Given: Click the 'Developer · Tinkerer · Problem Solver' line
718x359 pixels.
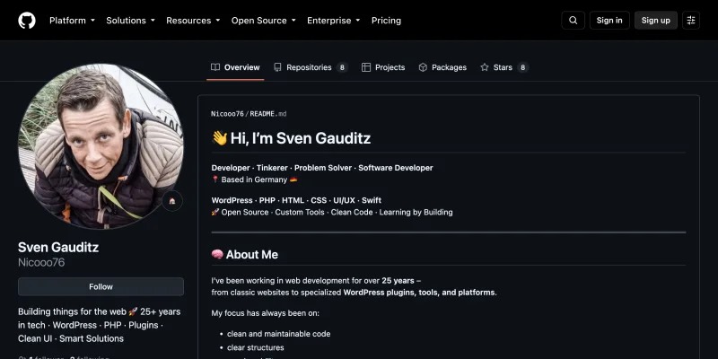Looking at the screenshot, I should (x=322, y=168).
